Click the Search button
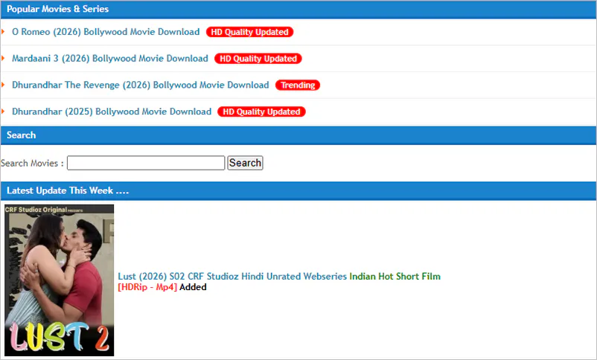 [x=245, y=163]
